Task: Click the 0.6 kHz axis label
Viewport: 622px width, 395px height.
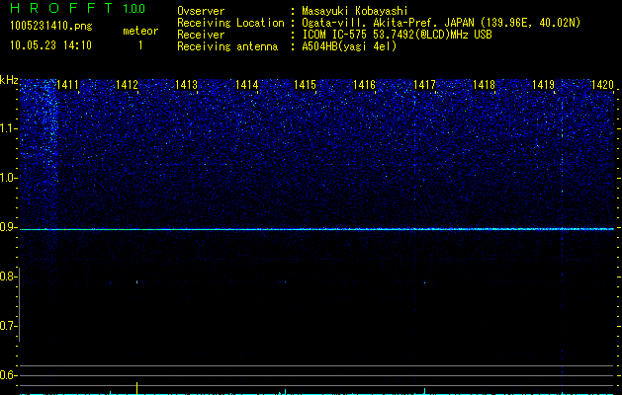Action: coord(9,375)
